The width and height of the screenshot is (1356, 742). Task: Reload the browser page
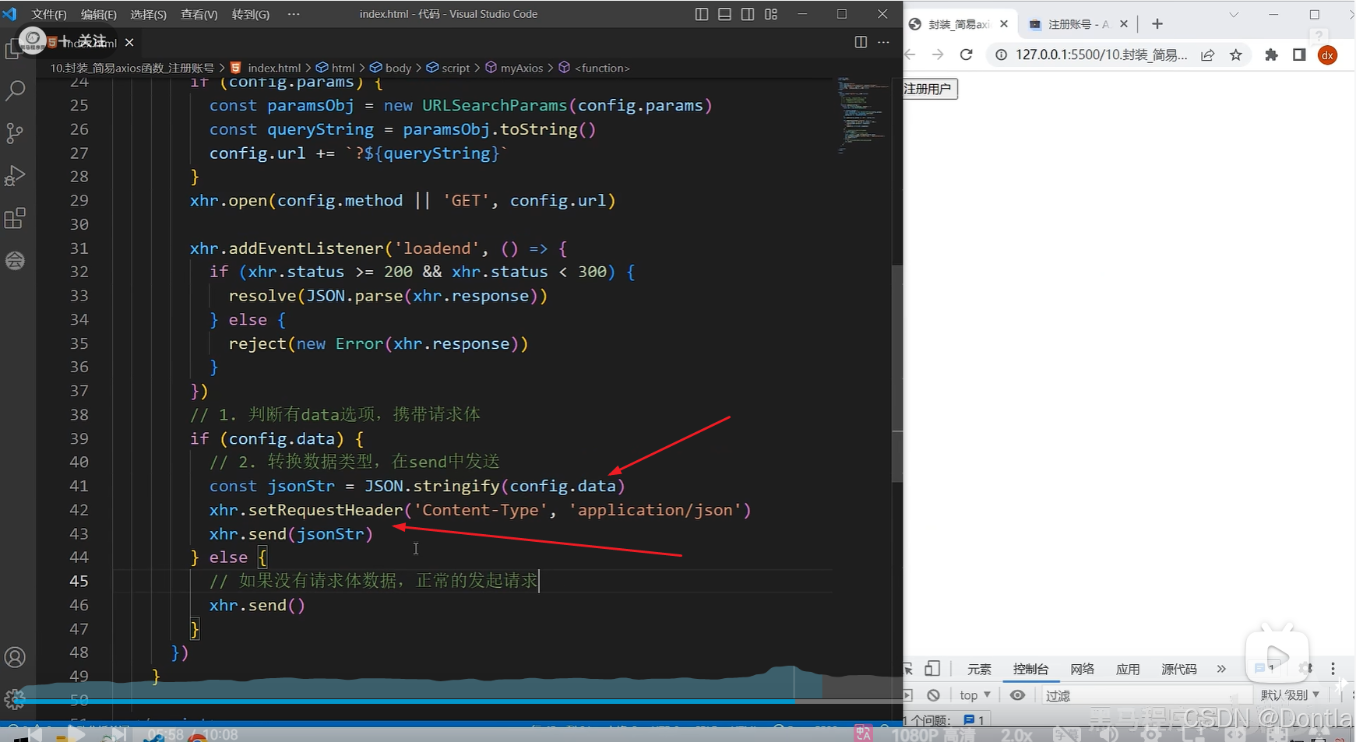(x=967, y=55)
